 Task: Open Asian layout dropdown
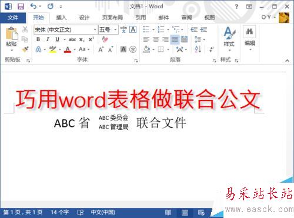tap(186, 49)
